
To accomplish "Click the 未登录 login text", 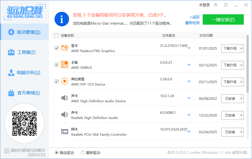I will coord(204,5).
